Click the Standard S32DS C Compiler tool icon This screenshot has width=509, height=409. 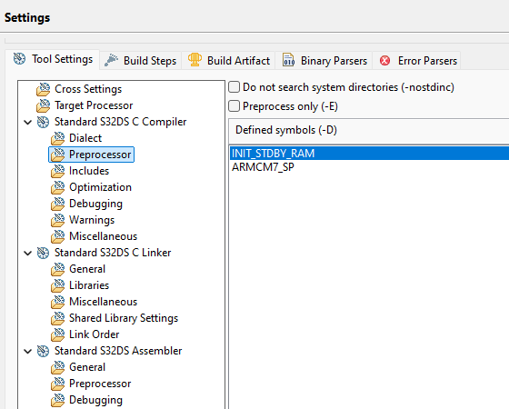[44, 122]
